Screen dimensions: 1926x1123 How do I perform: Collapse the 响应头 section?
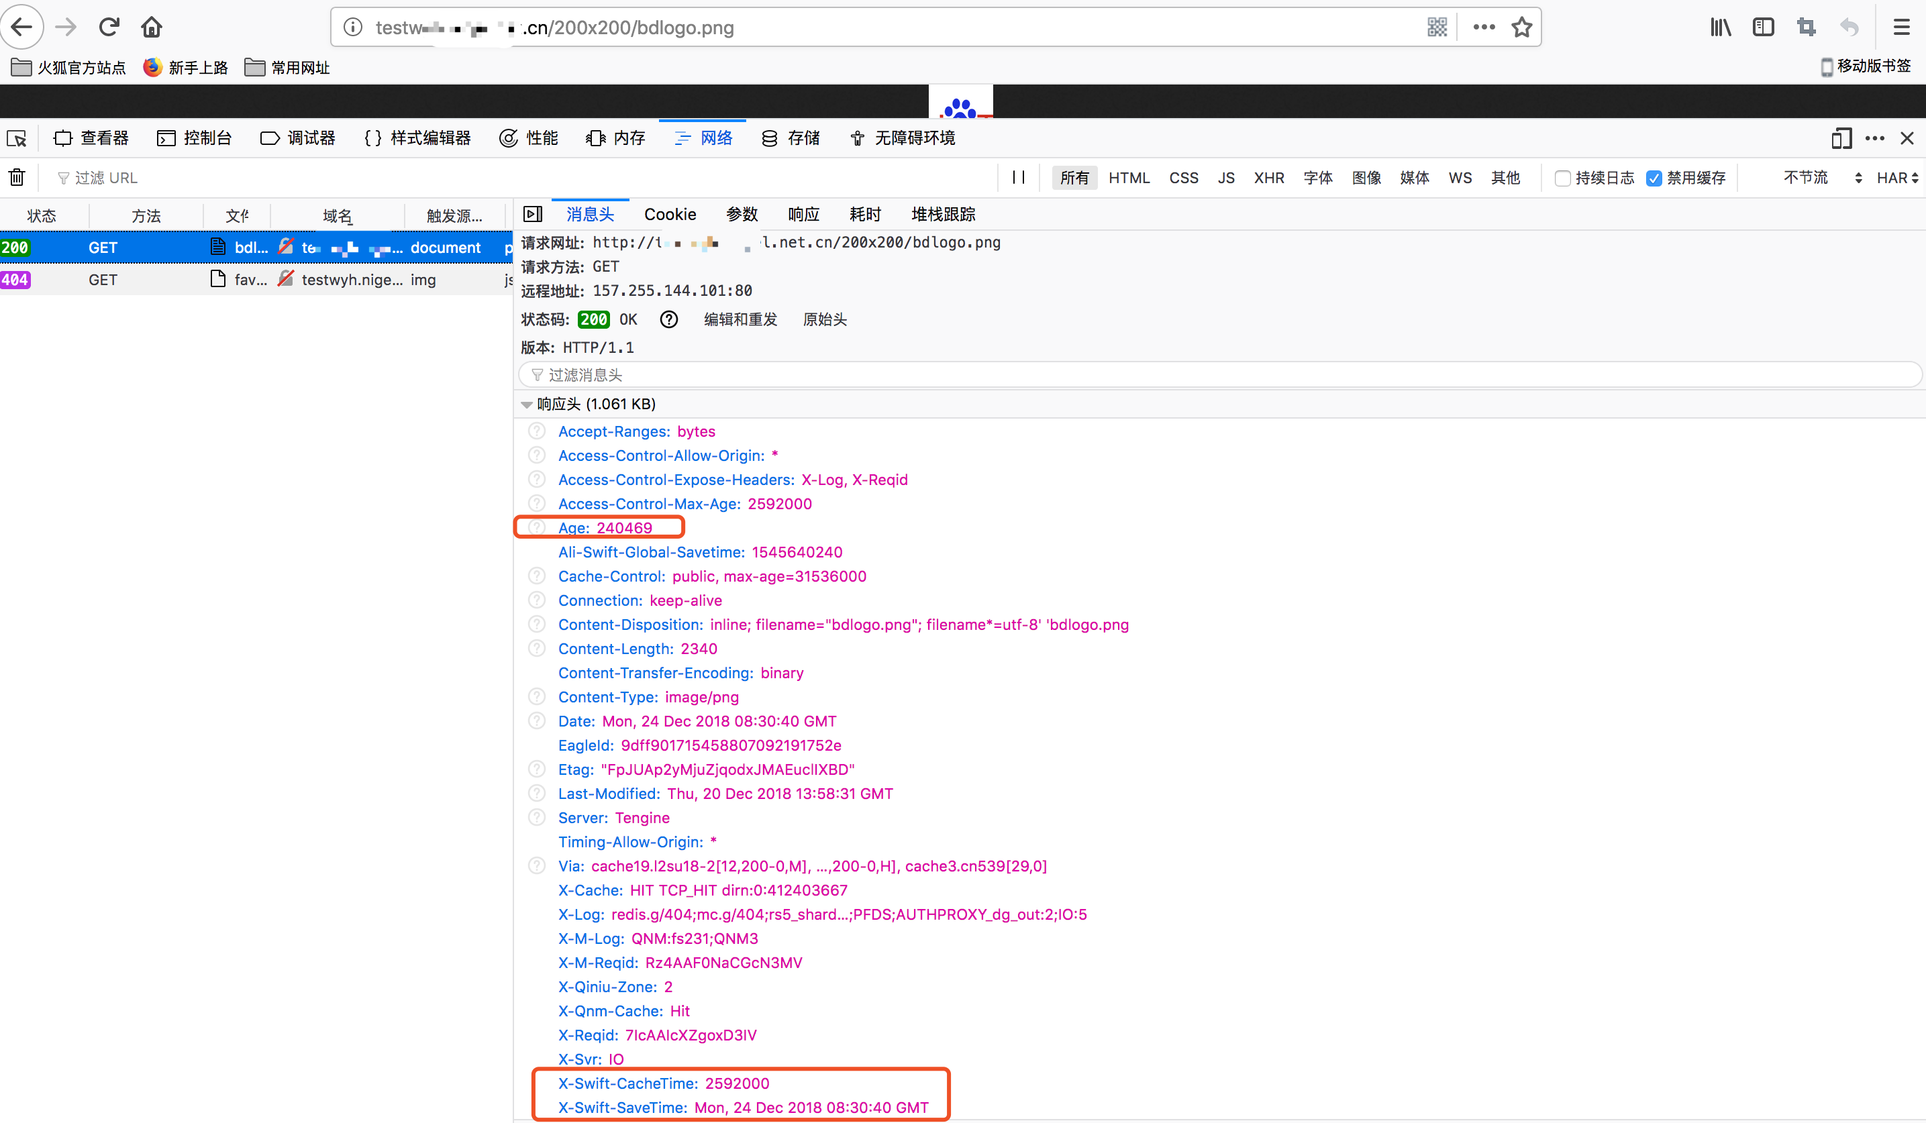click(x=527, y=404)
